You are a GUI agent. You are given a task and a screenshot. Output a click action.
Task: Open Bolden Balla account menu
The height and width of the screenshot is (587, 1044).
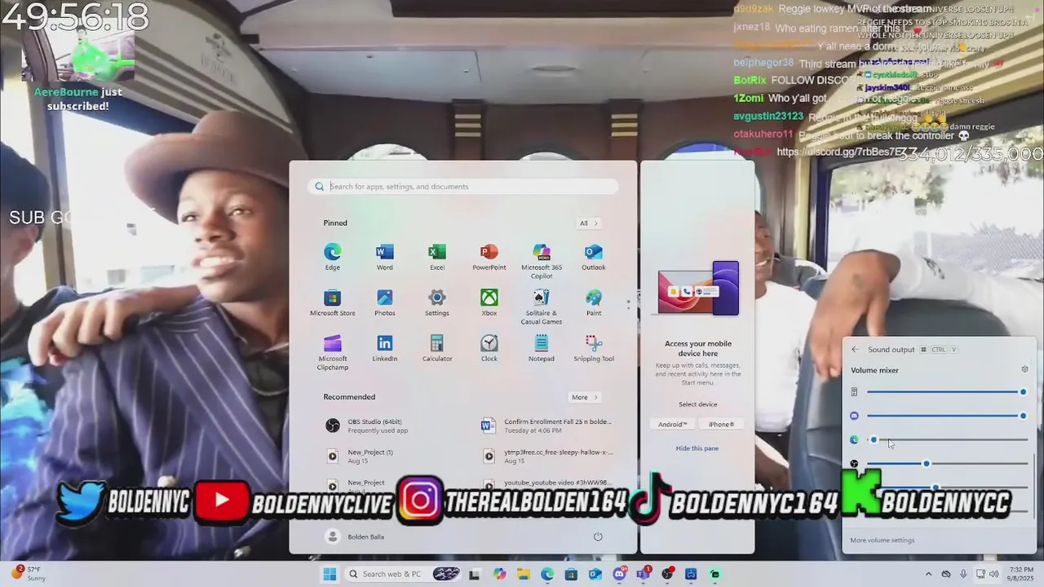354,536
